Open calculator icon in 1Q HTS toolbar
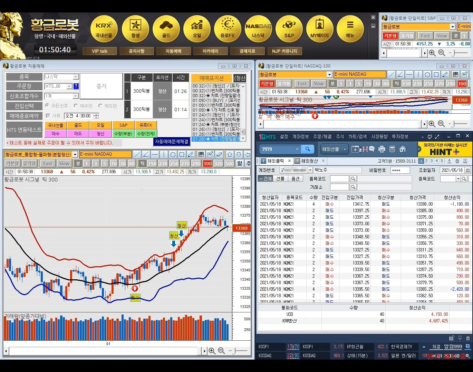The width and height of the screenshot is (473, 372). point(392,149)
